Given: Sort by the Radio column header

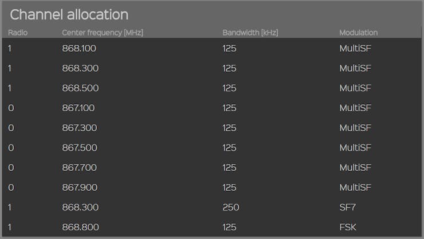Looking at the screenshot, I should [x=18, y=33].
